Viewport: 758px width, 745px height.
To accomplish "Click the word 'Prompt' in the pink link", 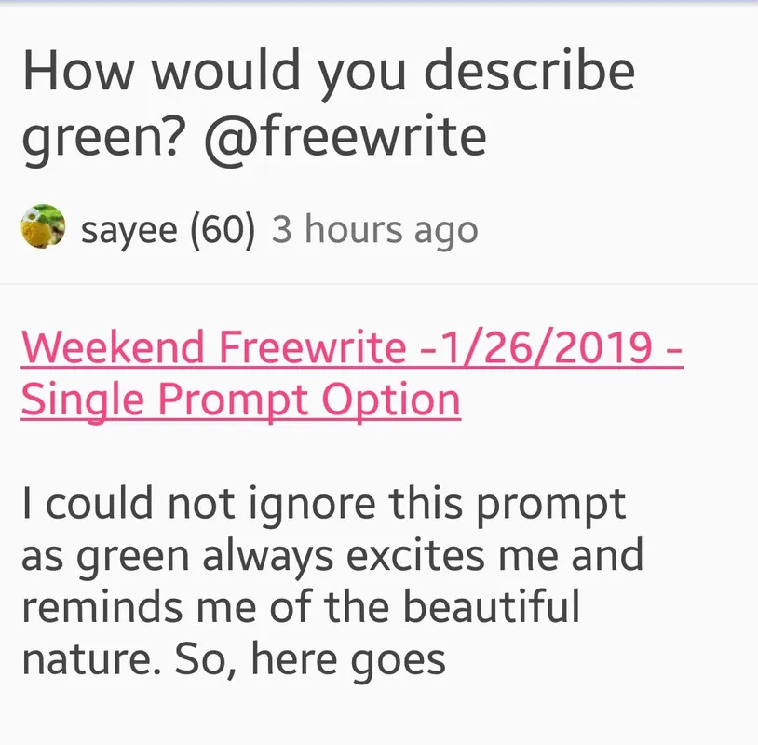I will [233, 400].
